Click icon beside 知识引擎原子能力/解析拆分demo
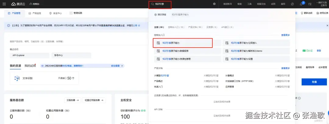The height and width of the screenshot is (124, 329). pos(227,51)
